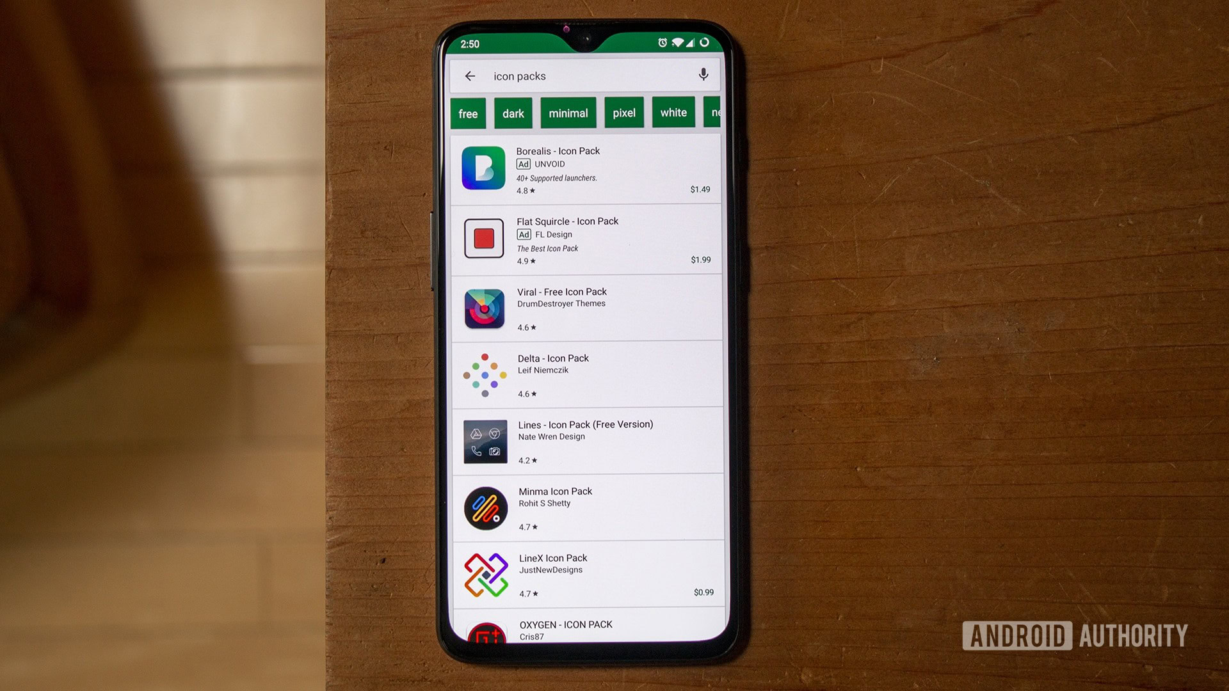Viewport: 1229px width, 691px height.
Task: Tap the search input field for icon packs
Action: (586, 75)
